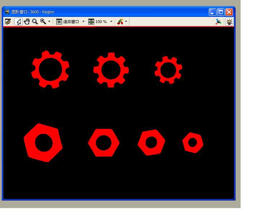Click the fit window icon

[59, 22]
